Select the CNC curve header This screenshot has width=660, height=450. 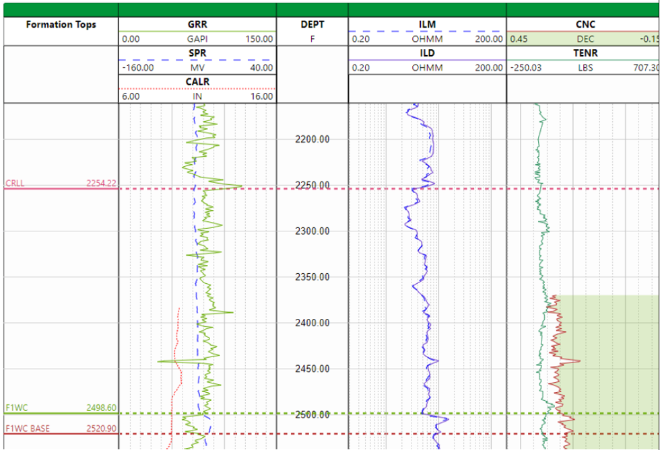click(585, 24)
